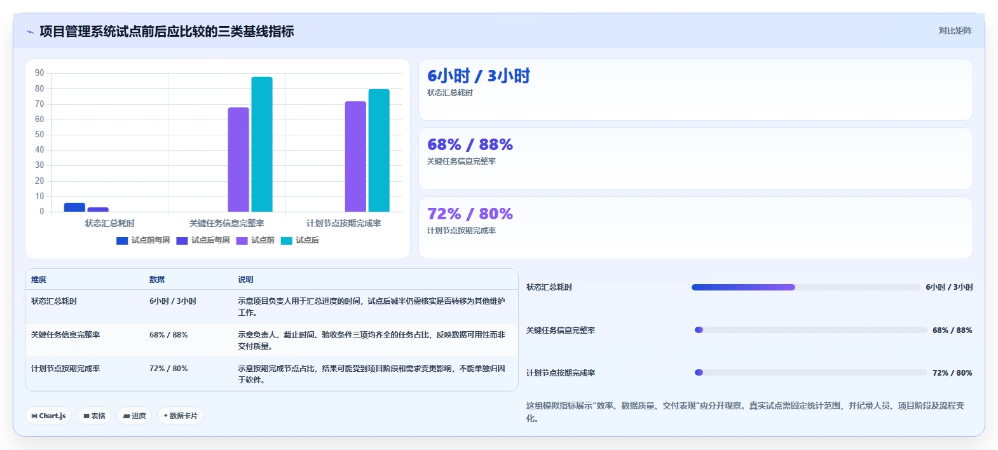Click the blue 6-hour bar in the chart

(x=74, y=207)
